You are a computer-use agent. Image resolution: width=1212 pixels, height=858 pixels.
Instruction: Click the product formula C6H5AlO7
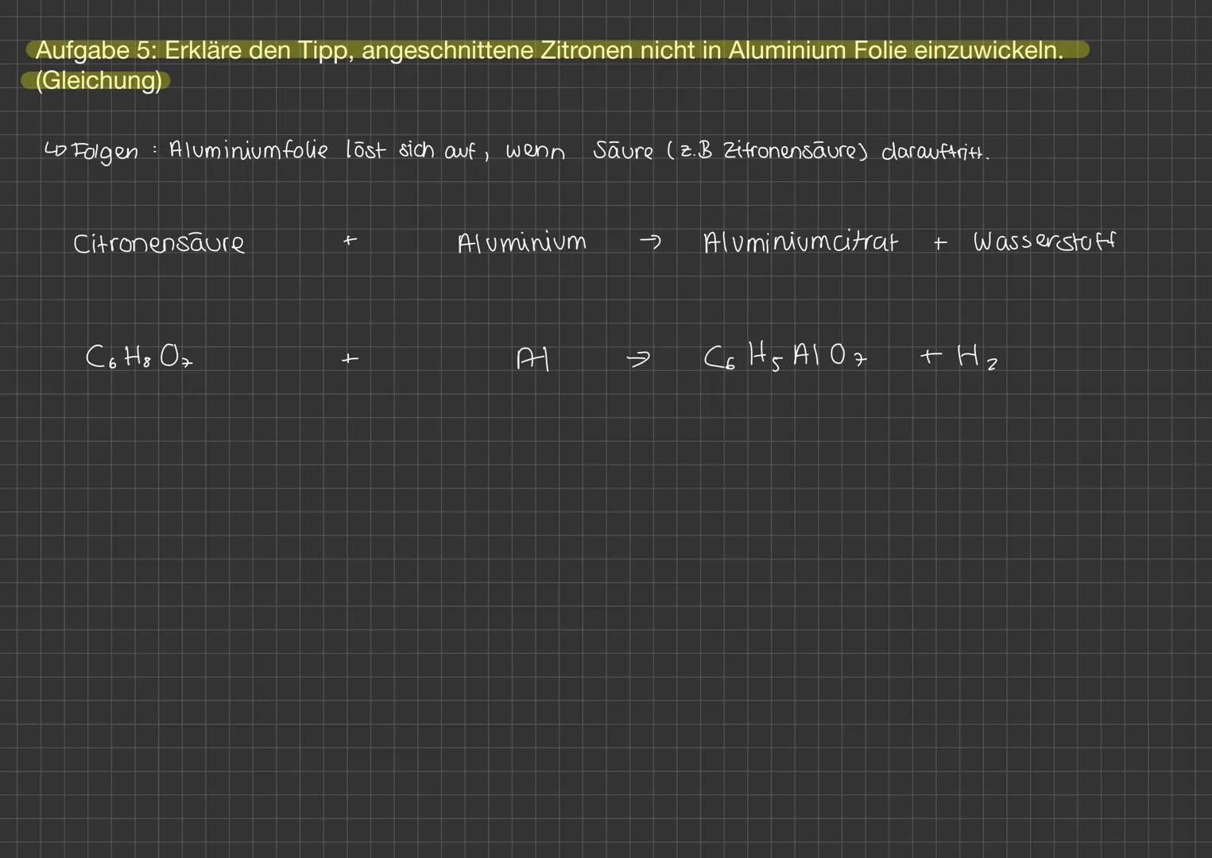785,357
